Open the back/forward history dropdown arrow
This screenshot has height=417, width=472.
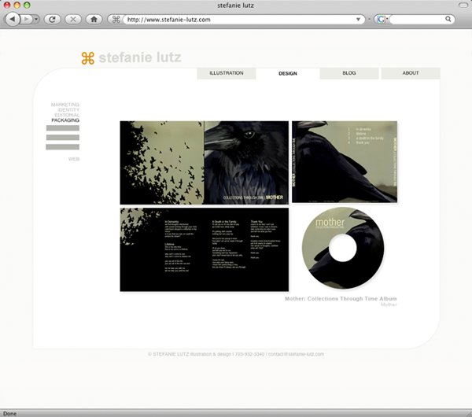click(36, 19)
